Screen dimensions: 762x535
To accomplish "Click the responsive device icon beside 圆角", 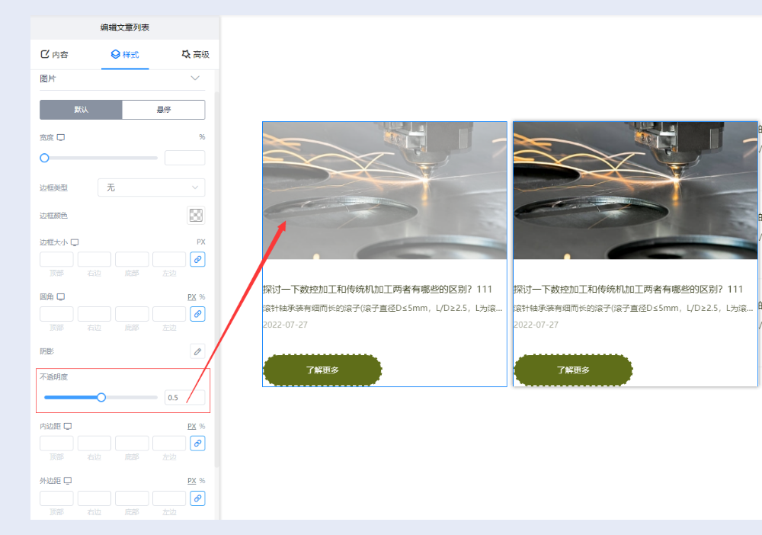I will click(61, 296).
